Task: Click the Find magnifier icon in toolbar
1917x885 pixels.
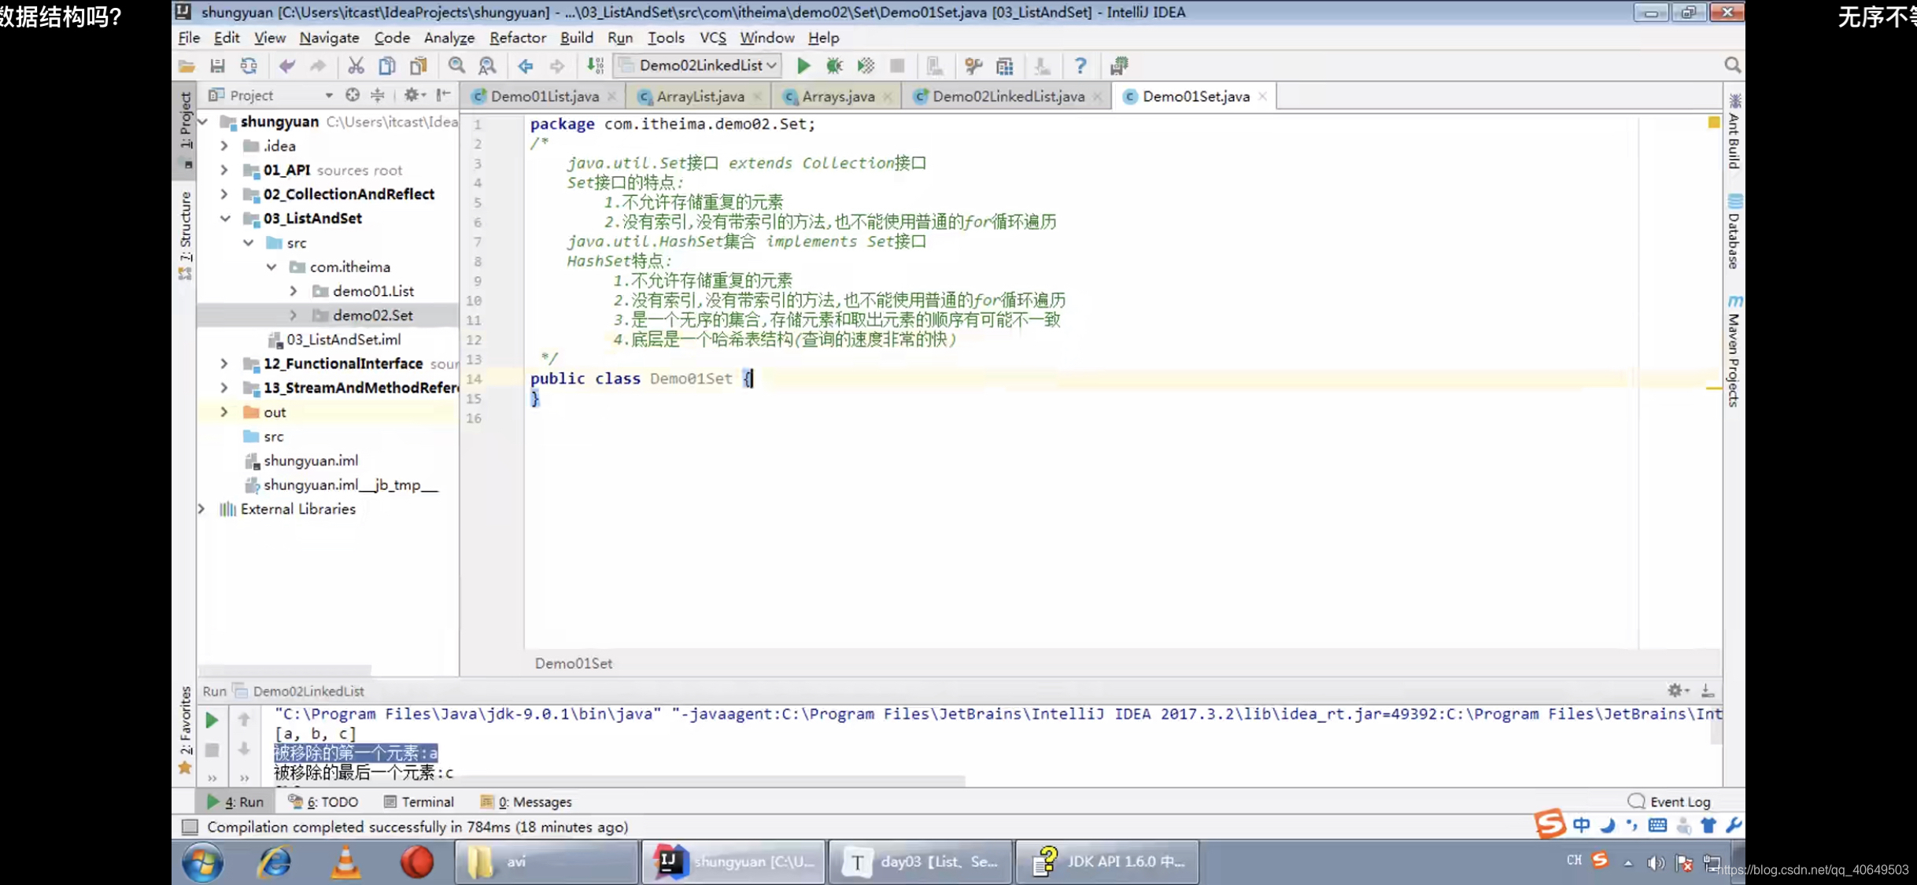Action: coord(456,66)
